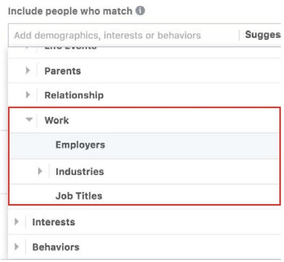The height and width of the screenshot is (262, 284).
Task: Choose Job Titles under Work
Action: tap(79, 196)
